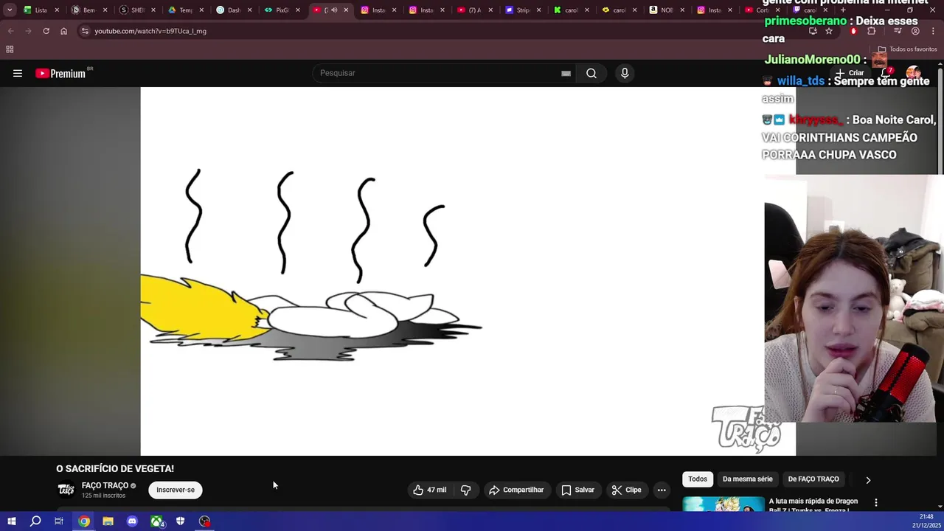Image resolution: width=944 pixels, height=531 pixels.
Task: Open Windows Security shield on taskbar
Action: click(x=180, y=521)
